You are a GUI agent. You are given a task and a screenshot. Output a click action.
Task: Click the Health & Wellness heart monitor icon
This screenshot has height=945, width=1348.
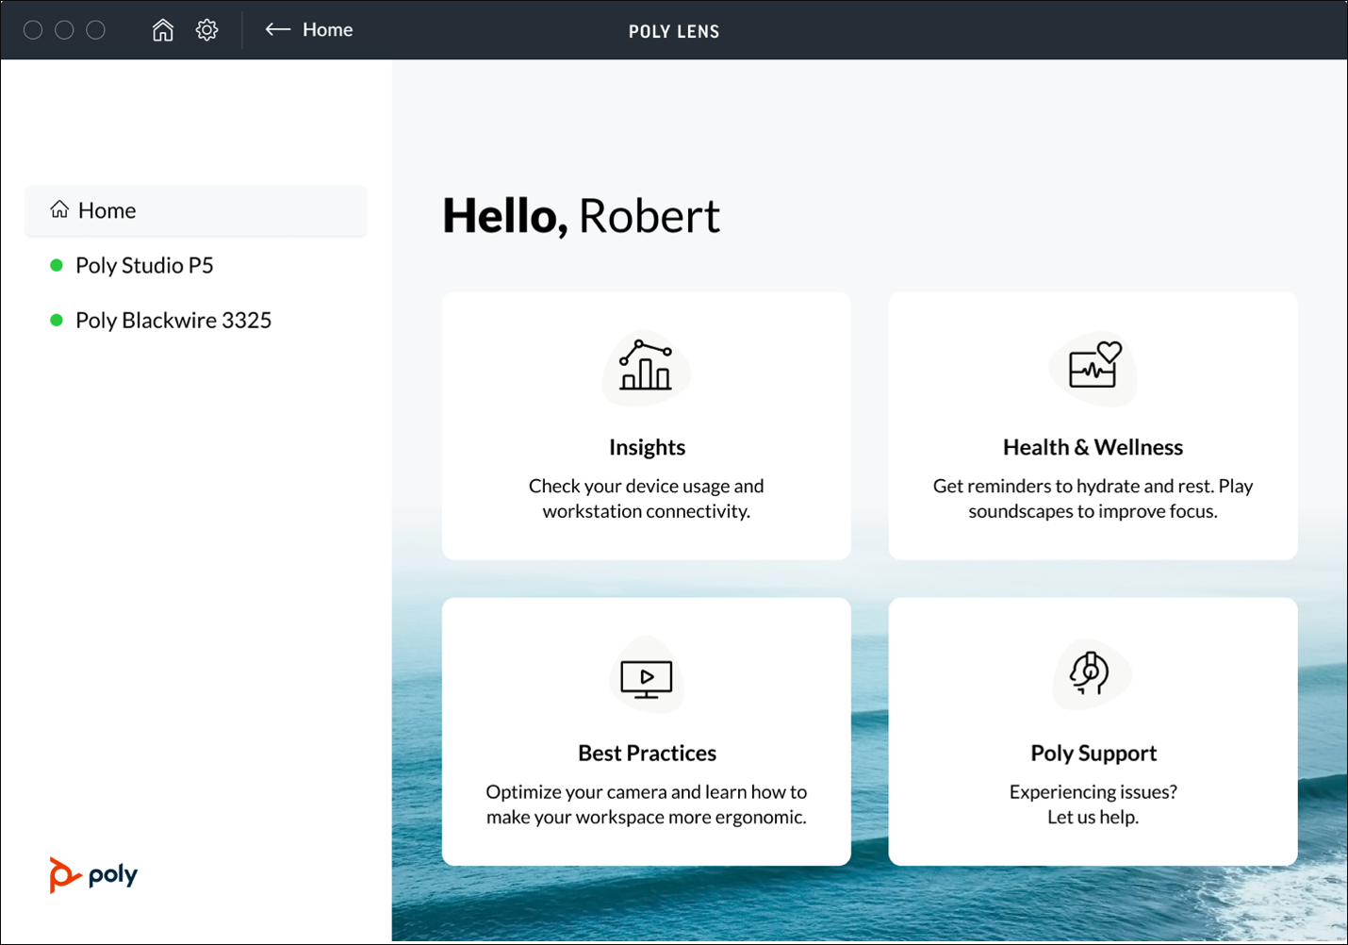point(1092,370)
